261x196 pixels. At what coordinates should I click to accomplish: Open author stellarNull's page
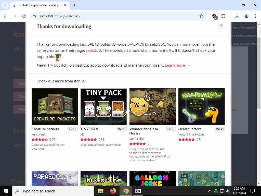pyautogui.click(x=137, y=139)
